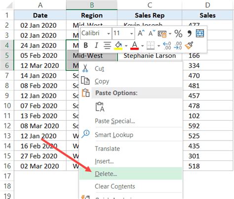
Task: Expand the borders dropdown arrow
Action: click(x=158, y=46)
